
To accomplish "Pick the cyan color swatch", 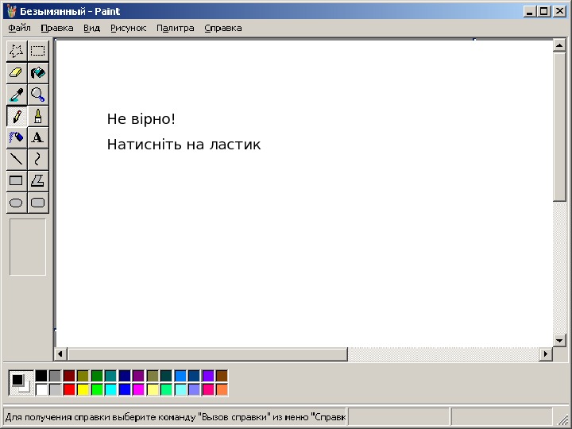I will 110,389.
